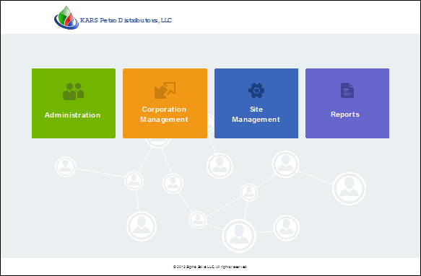Click the Reports document icon
This screenshot has width=421, height=276.
click(347, 90)
